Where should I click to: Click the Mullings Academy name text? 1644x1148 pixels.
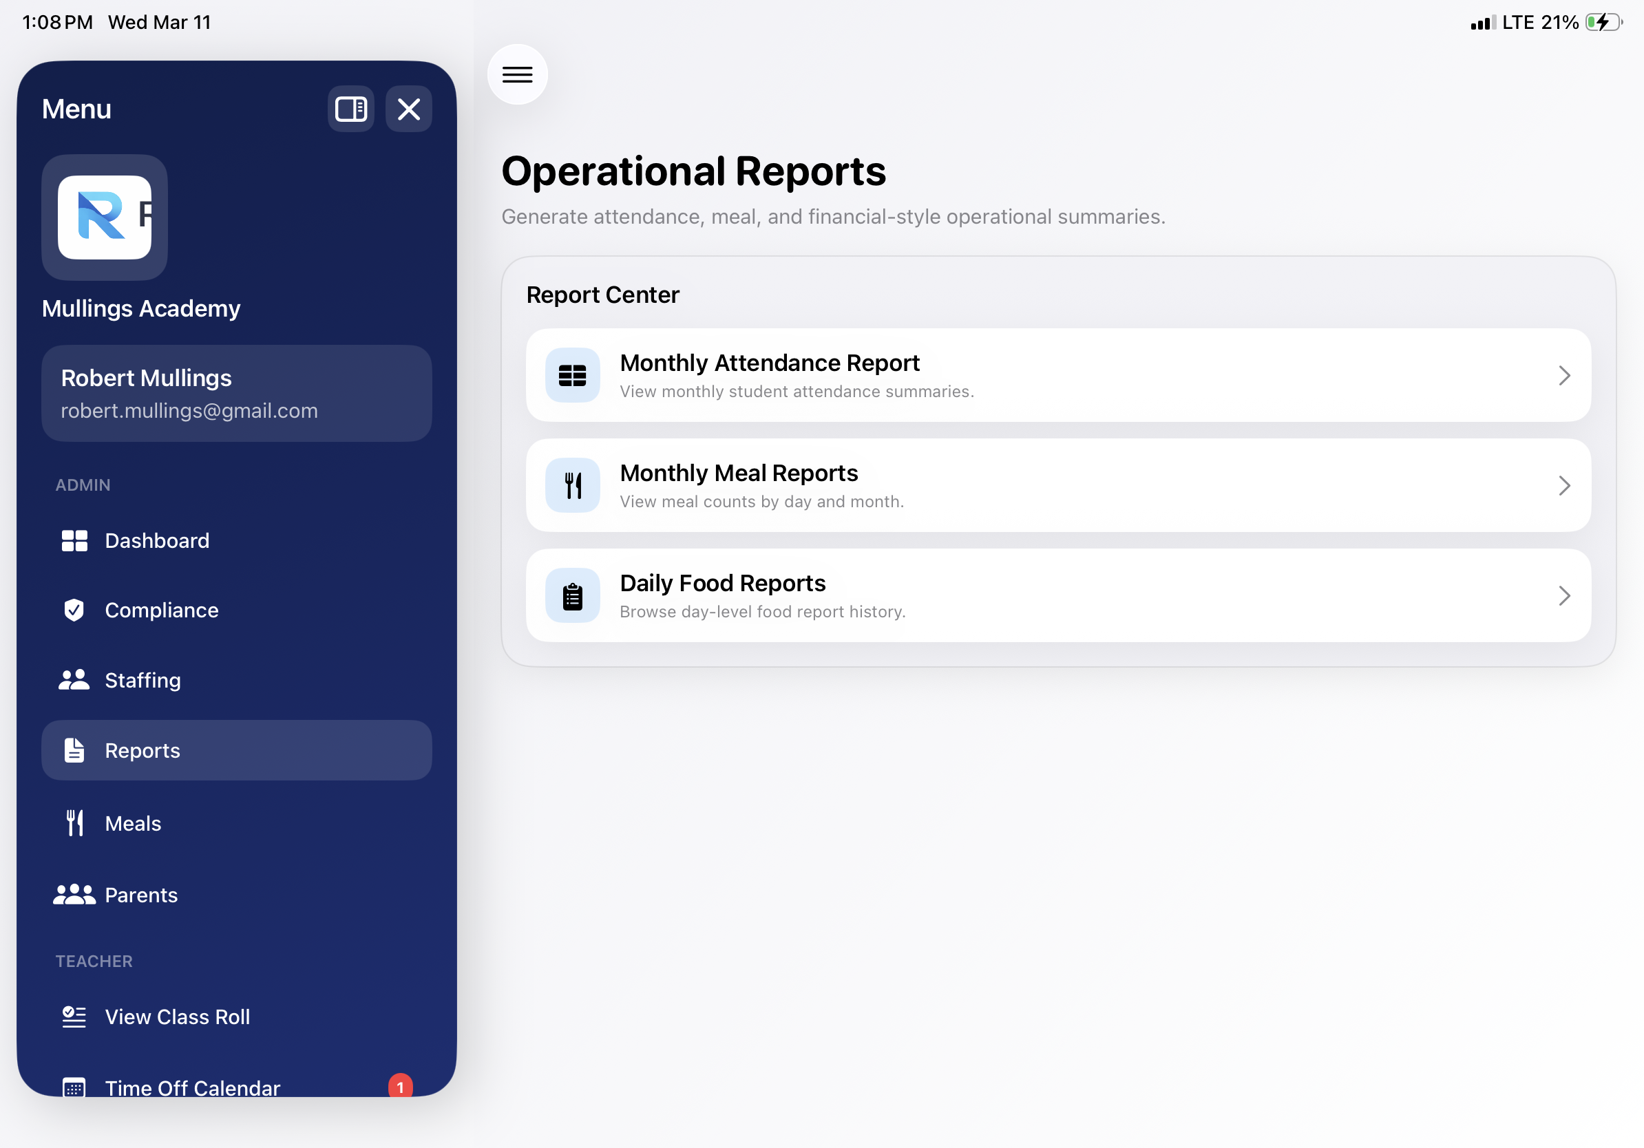tap(141, 308)
